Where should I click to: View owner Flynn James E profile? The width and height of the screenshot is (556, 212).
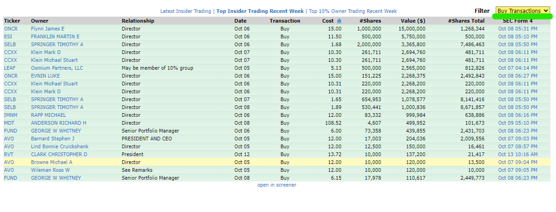click(x=48, y=29)
